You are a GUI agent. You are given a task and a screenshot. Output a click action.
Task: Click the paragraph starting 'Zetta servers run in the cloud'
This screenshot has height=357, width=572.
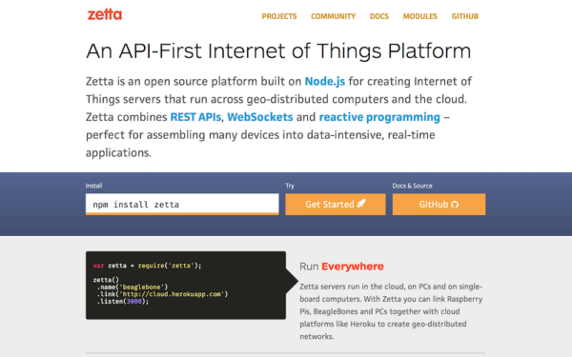click(391, 311)
